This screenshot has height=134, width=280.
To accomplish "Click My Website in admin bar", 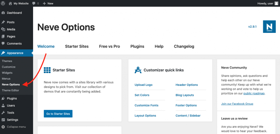I will point(21,3).
